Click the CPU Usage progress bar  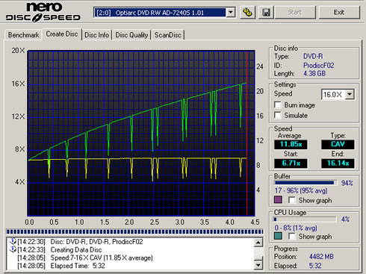point(305,219)
